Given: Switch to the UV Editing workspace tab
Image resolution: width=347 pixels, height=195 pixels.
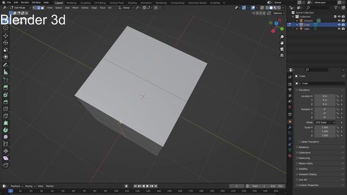Looking at the screenshot, I should pos(100,3).
